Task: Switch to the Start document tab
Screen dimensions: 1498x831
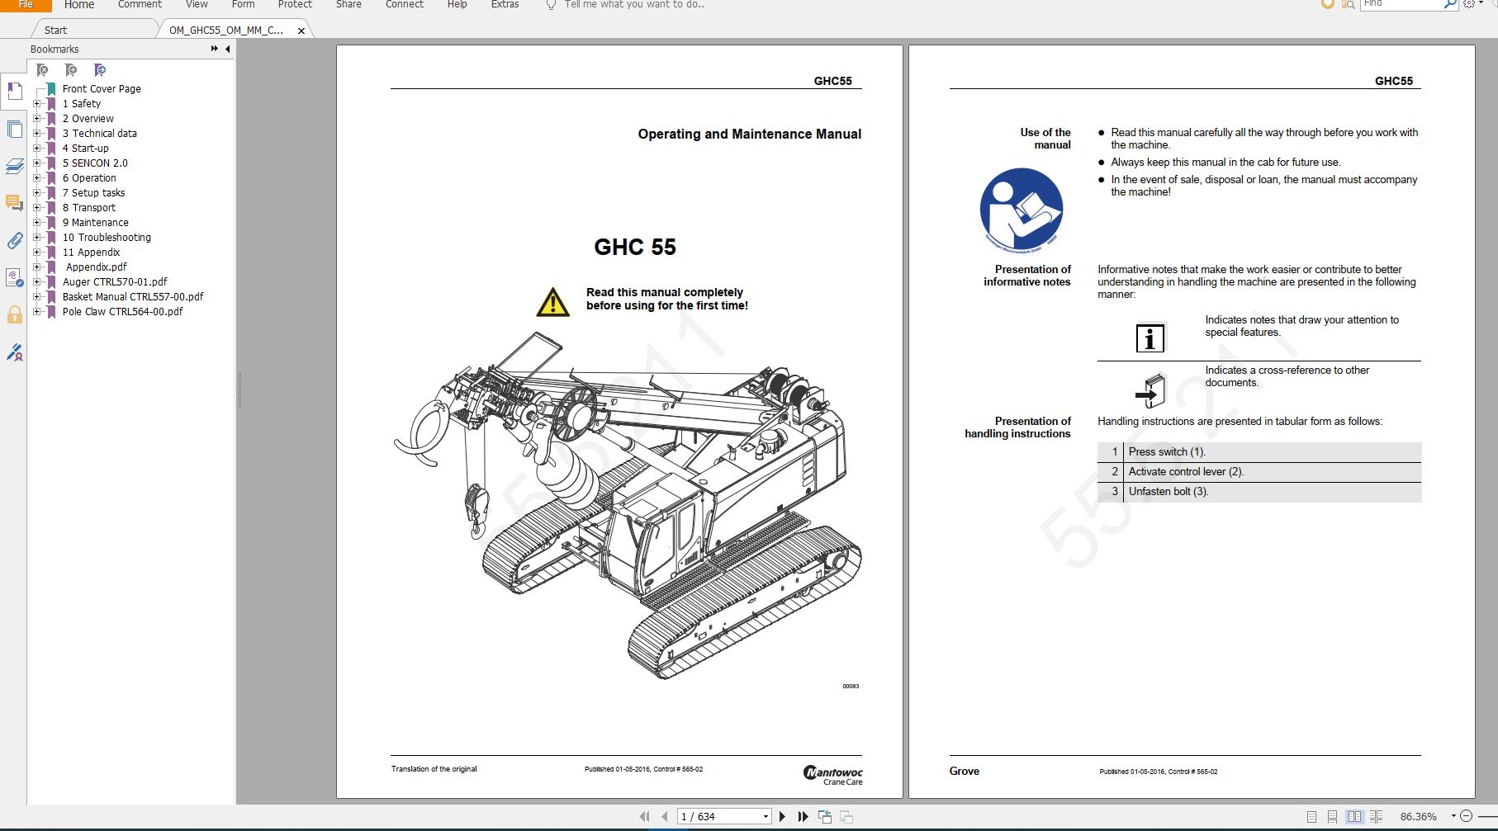Action: click(x=55, y=30)
